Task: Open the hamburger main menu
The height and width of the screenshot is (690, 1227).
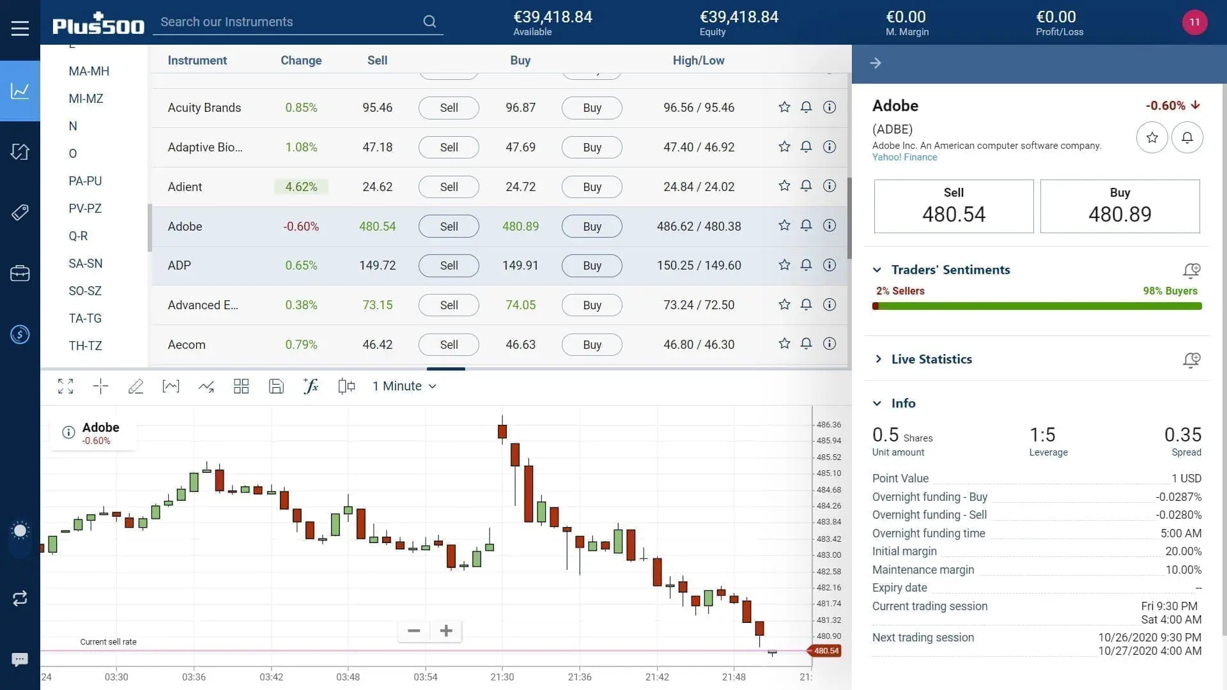Action: pyautogui.click(x=20, y=28)
